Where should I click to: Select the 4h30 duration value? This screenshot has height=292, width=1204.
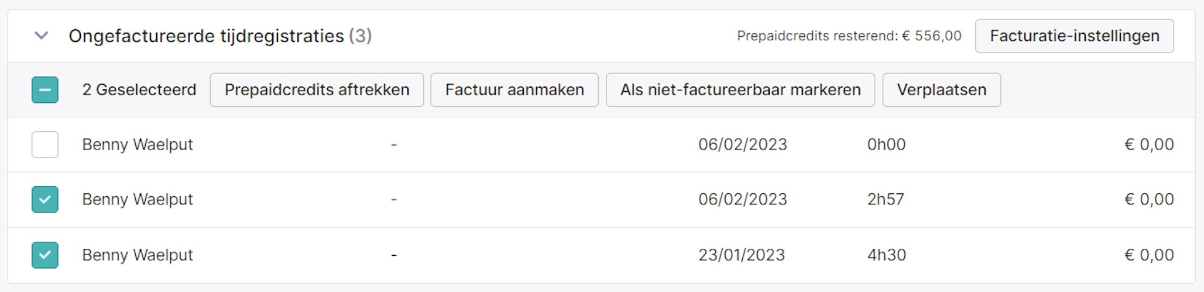point(886,255)
